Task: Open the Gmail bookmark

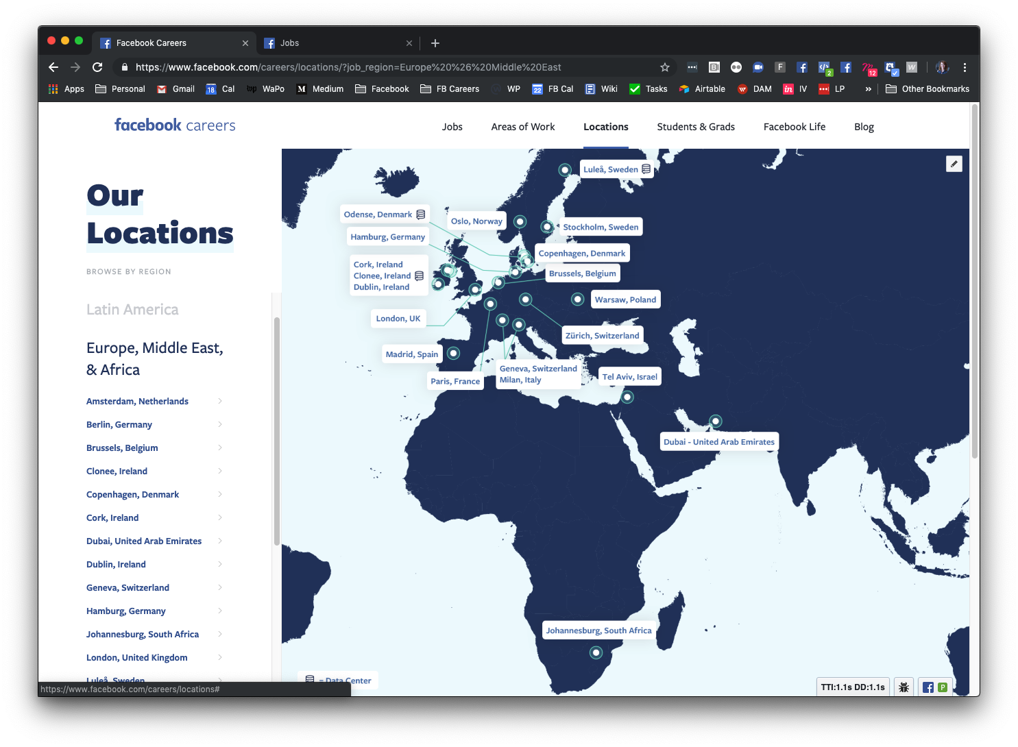Action: [x=175, y=89]
